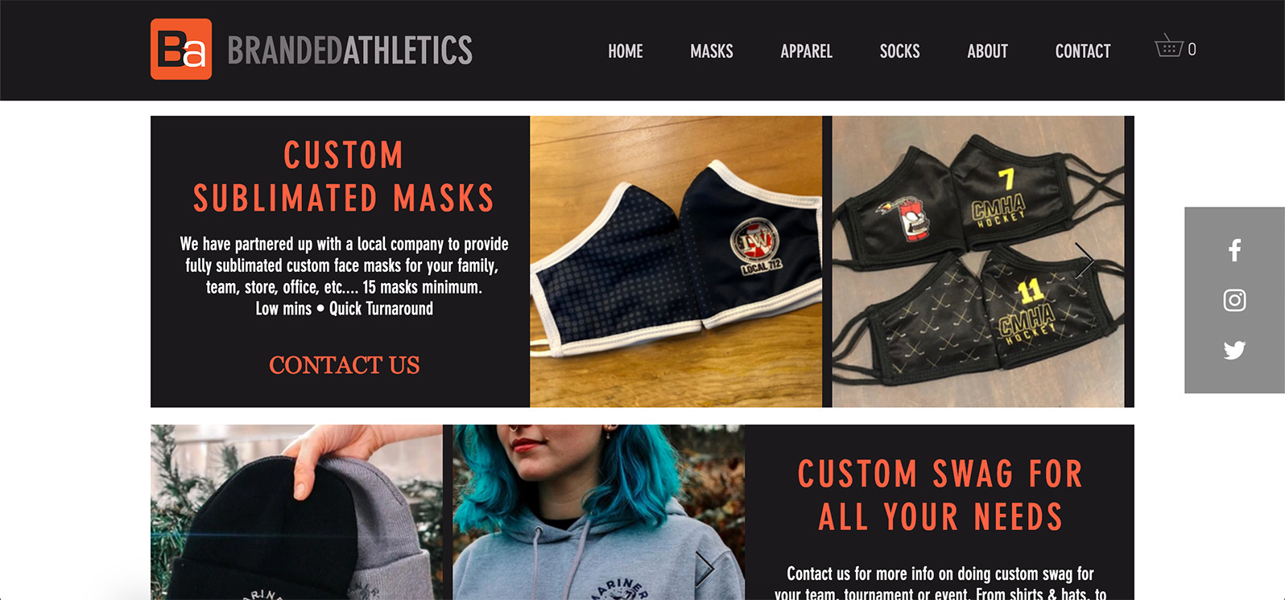The height and width of the screenshot is (600, 1285).
Task: Advance apparel gallery with right arrow
Action: tap(704, 569)
